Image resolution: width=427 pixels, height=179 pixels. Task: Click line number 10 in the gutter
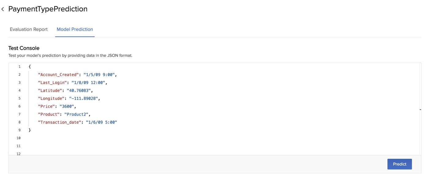tap(19, 138)
